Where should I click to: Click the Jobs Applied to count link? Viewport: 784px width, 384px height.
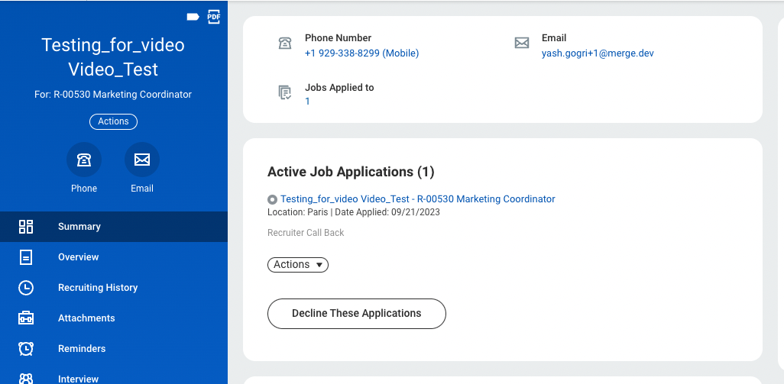point(307,102)
